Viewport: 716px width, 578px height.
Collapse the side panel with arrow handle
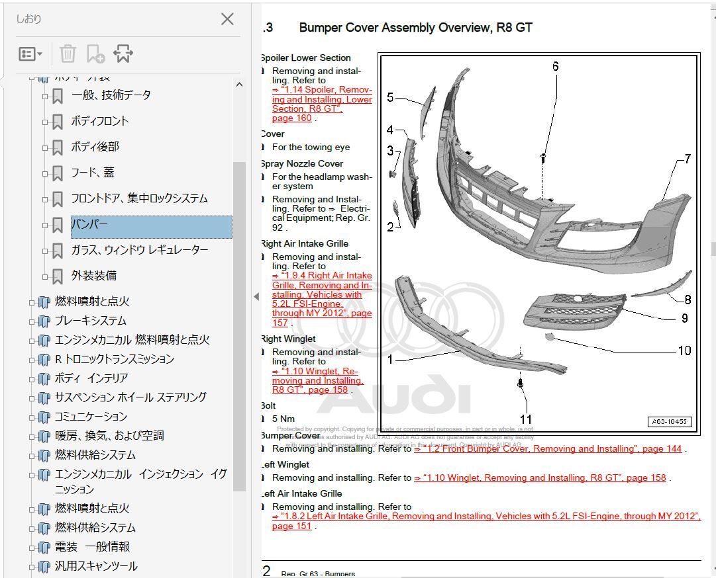tap(256, 297)
